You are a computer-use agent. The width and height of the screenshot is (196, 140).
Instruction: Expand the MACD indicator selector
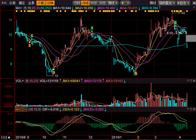tap(21, 109)
